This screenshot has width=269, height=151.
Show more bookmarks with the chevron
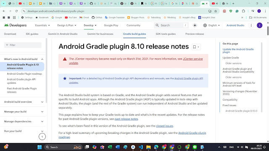point(242,18)
